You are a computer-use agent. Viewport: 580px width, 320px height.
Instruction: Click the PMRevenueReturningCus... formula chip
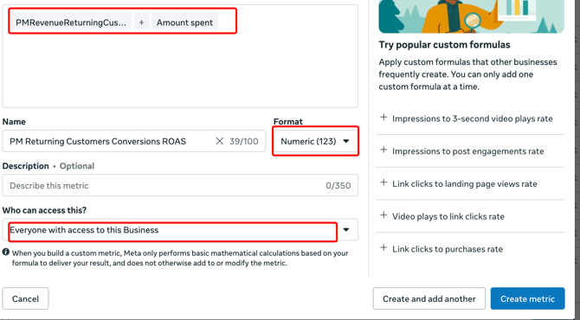[71, 22]
